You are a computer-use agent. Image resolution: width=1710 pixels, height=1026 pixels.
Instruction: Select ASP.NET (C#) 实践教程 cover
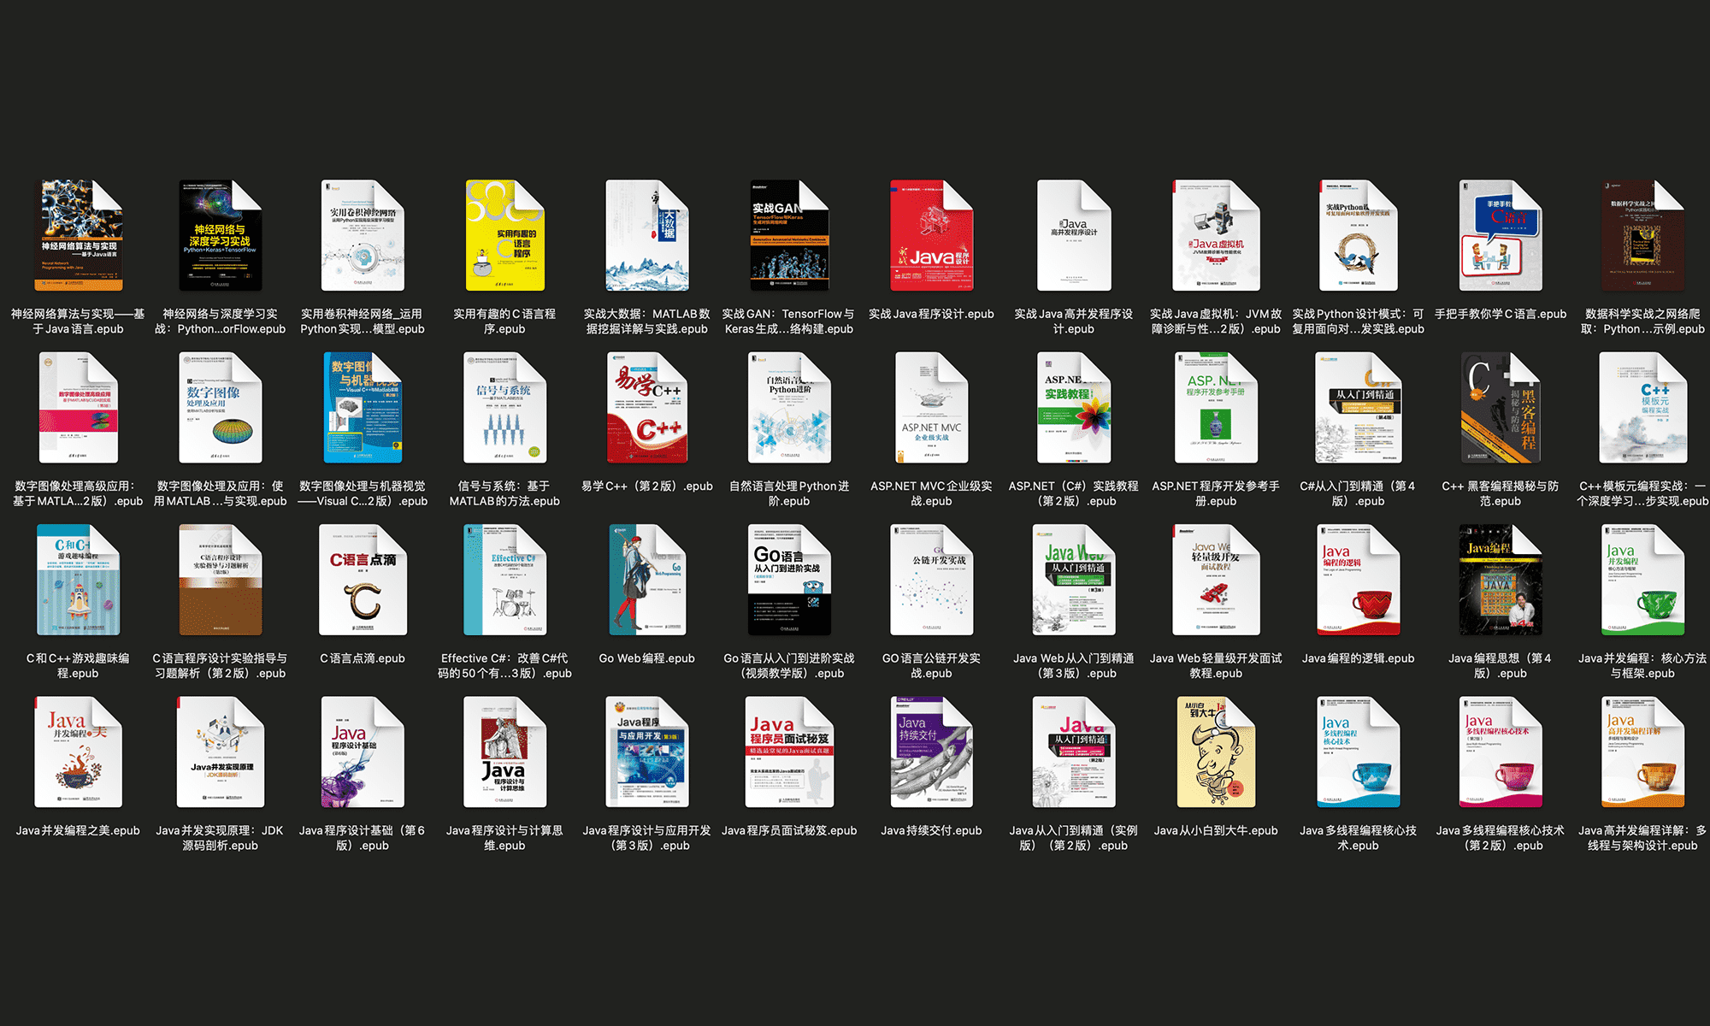pyautogui.click(x=1074, y=407)
